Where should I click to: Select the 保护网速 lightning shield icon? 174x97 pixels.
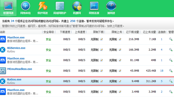pos(42,8)
